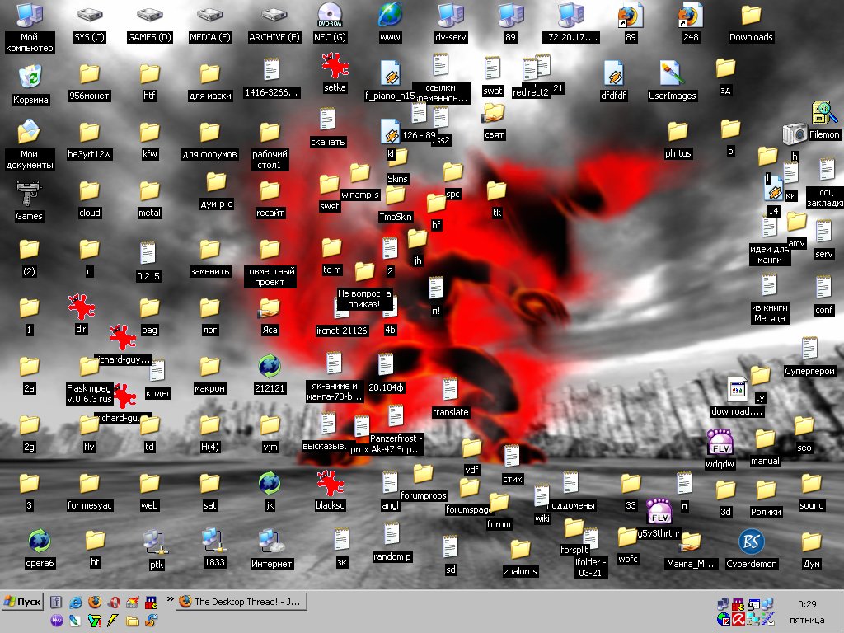Open the random p text file

(392, 542)
